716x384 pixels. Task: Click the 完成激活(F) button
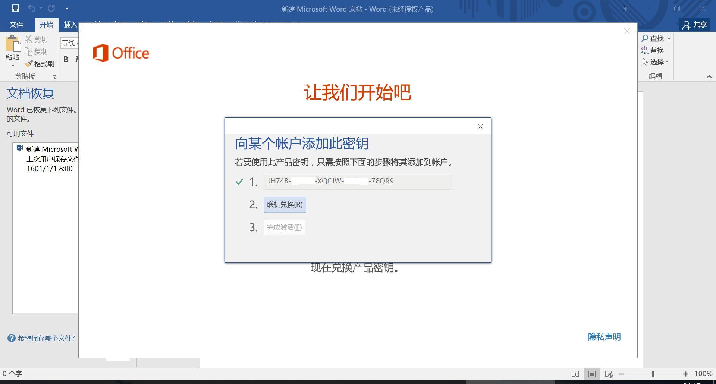tap(285, 227)
